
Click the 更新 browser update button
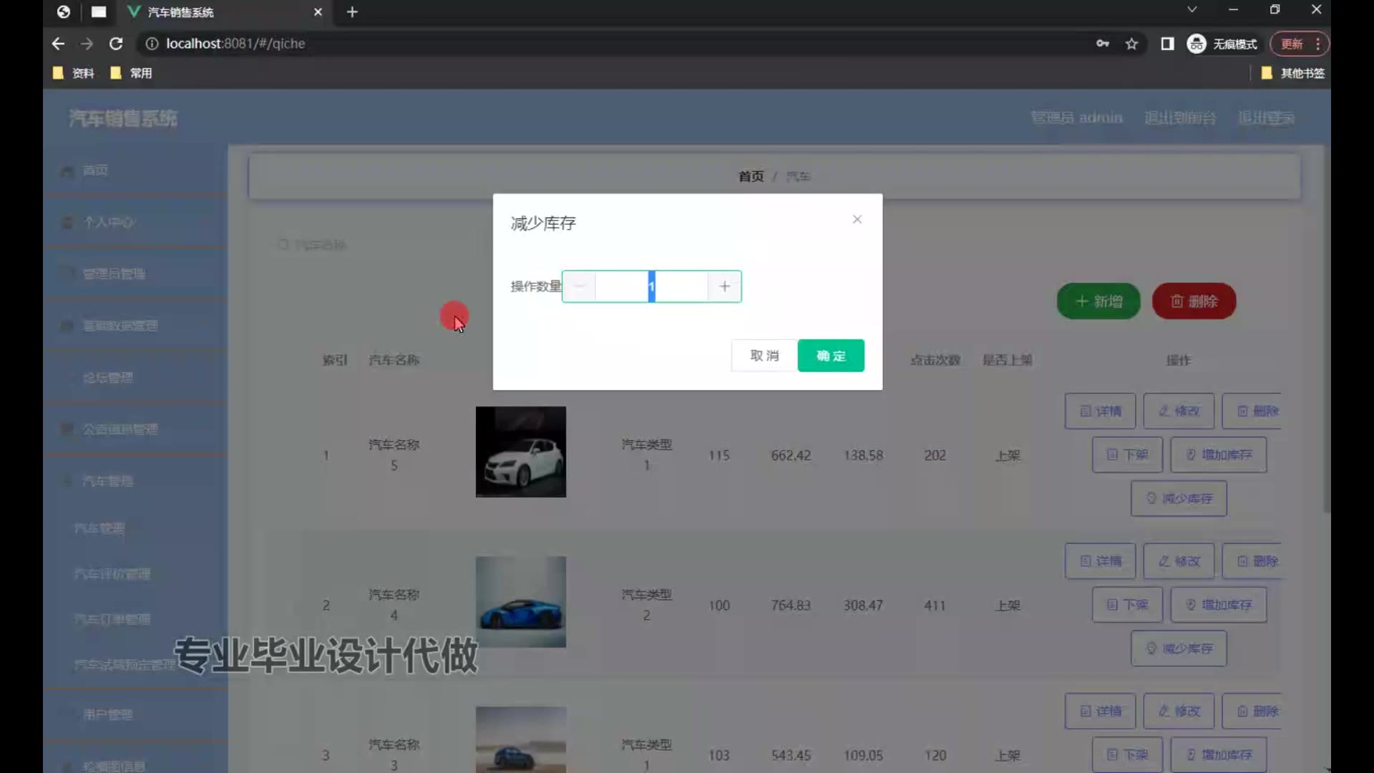[x=1292, y=44]
